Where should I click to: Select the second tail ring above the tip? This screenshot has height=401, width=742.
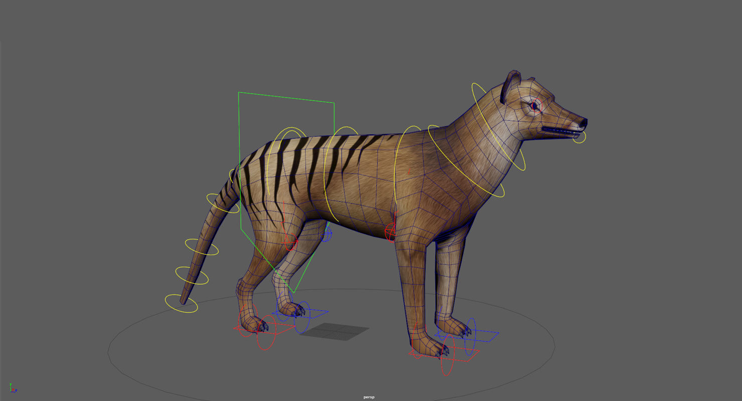pos(192,276)
